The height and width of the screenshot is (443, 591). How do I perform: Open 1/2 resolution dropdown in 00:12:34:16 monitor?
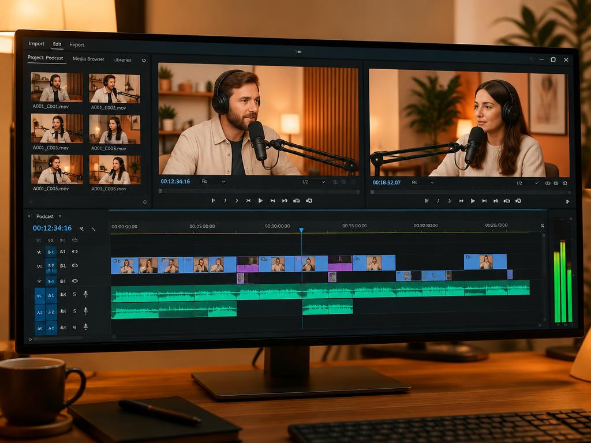coord(313,182)
